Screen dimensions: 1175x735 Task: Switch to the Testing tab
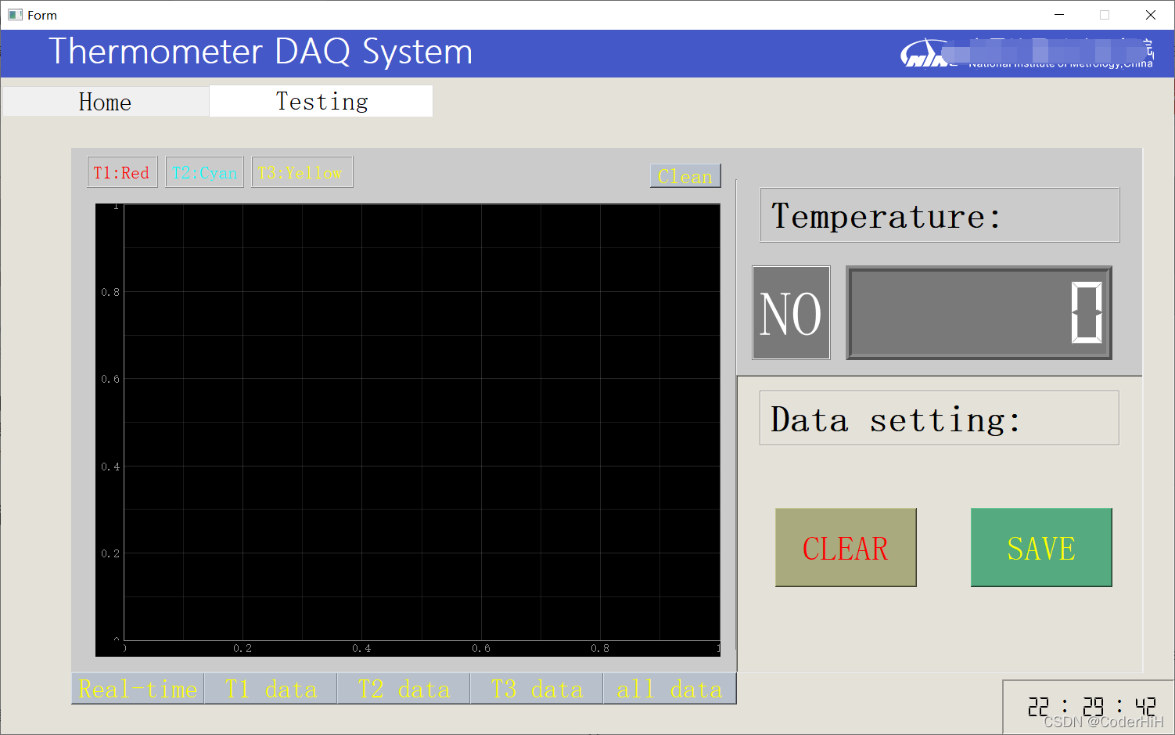point(322,101)
